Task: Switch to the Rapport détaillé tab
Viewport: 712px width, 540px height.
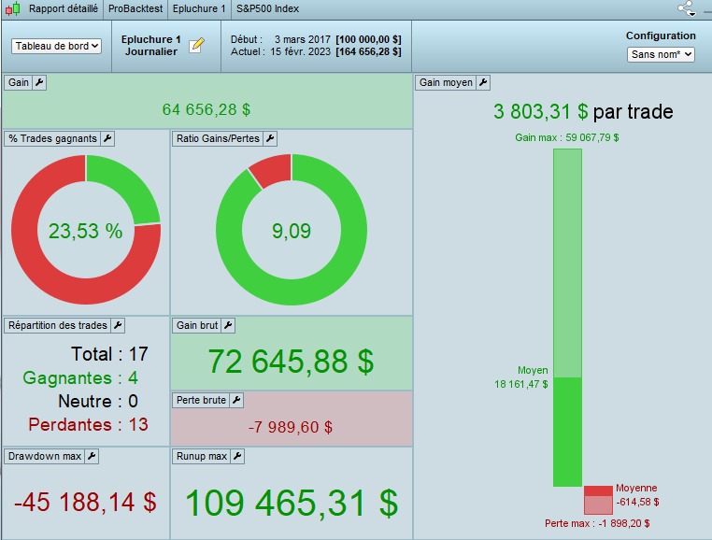Action: click(63, 9)
